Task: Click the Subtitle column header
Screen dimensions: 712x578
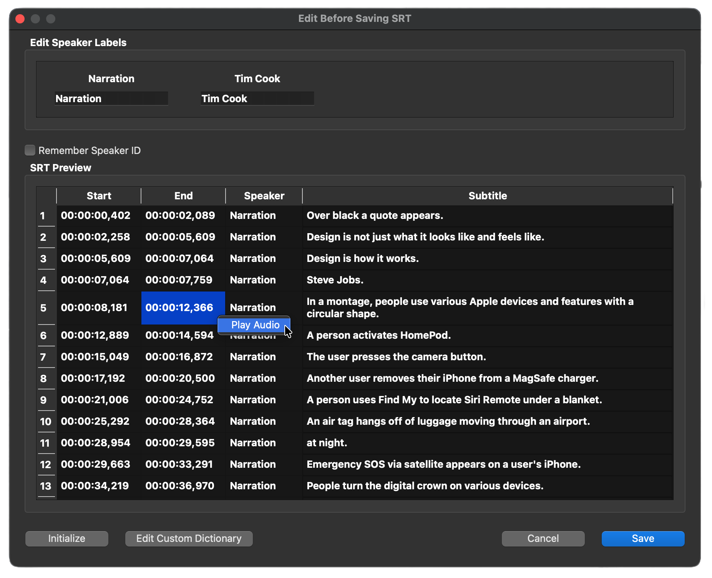Action: click(x=487, y=196)
